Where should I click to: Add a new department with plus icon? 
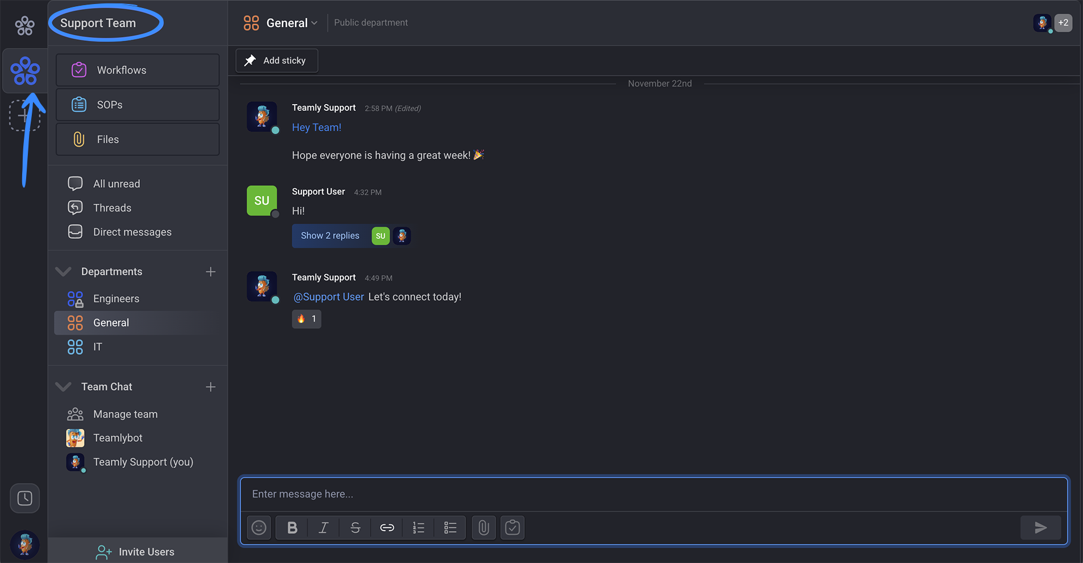click(x=210, y=272)
